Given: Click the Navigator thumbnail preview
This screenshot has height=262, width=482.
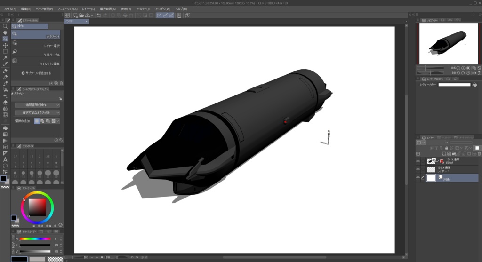Looking at the screenshot, I should click(449, 43).
